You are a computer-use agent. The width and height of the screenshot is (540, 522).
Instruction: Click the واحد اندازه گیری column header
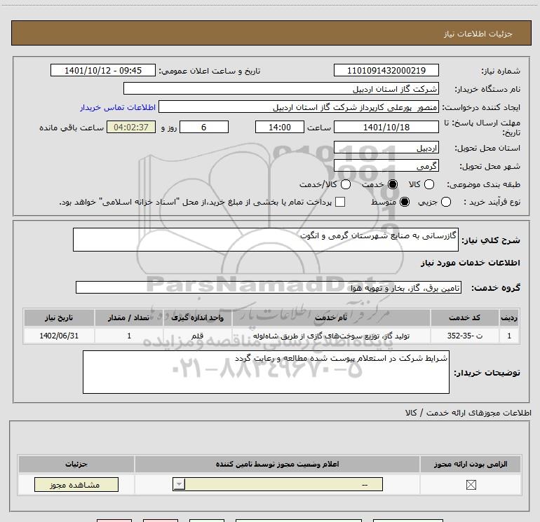point(197,317)
